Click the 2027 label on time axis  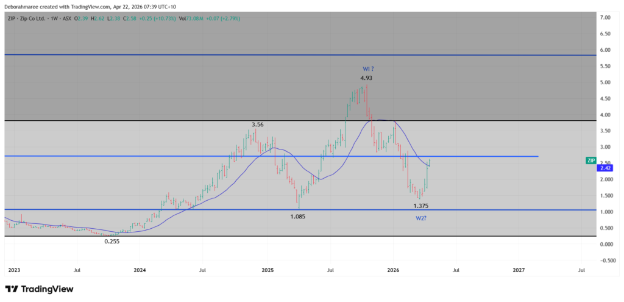point(519,269)
